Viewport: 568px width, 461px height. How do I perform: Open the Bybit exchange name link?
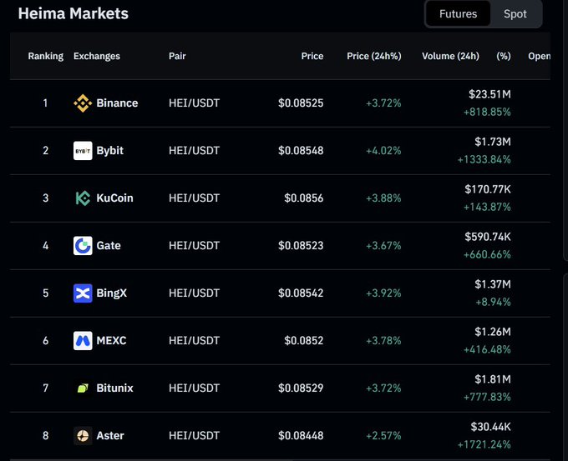tap(109, 150)
